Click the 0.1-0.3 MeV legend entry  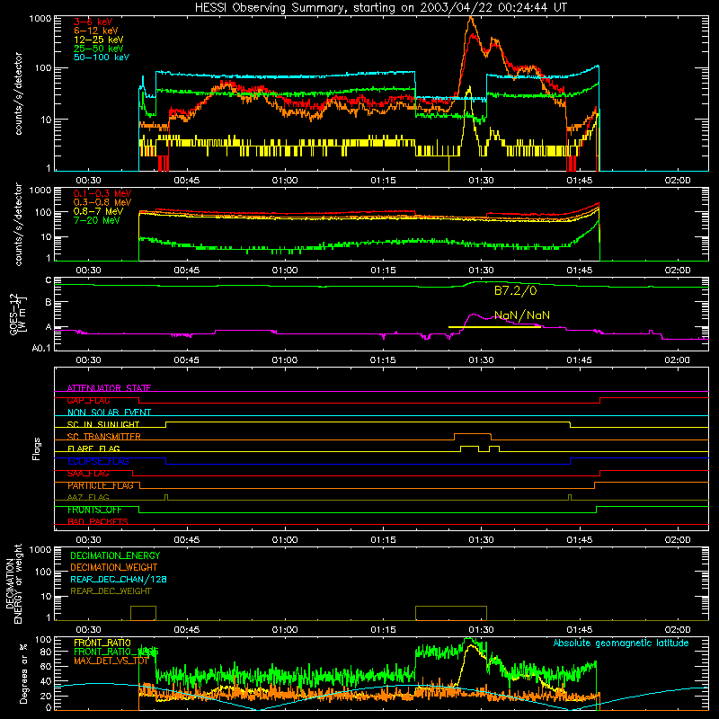pos(102,193)
